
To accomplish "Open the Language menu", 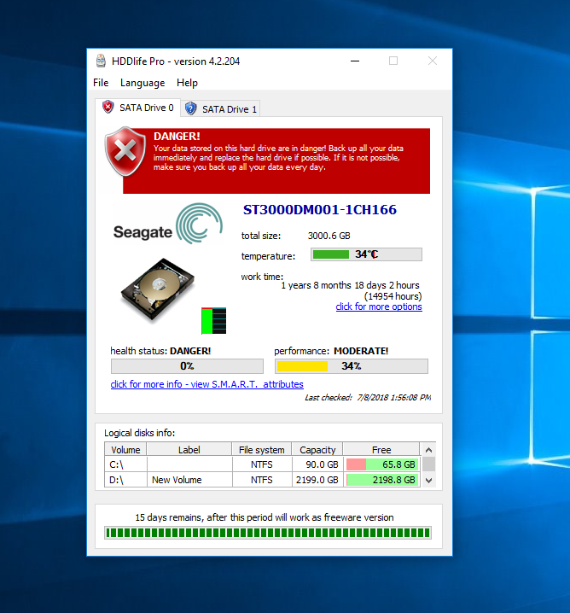I will 142,83.
